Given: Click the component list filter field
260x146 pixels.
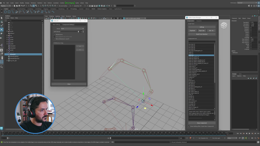Looking at the screenshot, I should coord(202,41).
